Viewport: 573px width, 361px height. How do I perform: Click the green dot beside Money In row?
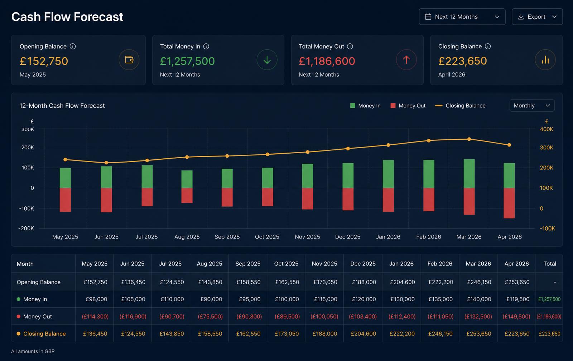pos(19,299)
